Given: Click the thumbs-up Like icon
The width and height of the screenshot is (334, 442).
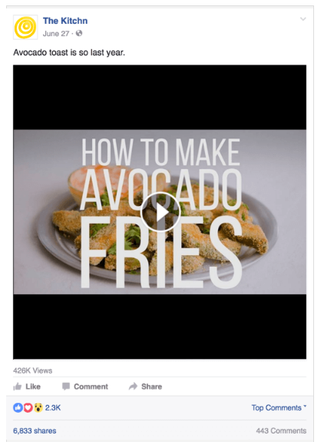Looking at the screenshot, I should click(x=18, y=387).
